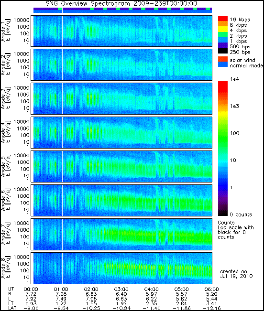Click the 05:00 UT axis label
The image size is (264, 311).
(x=182, y=290)
